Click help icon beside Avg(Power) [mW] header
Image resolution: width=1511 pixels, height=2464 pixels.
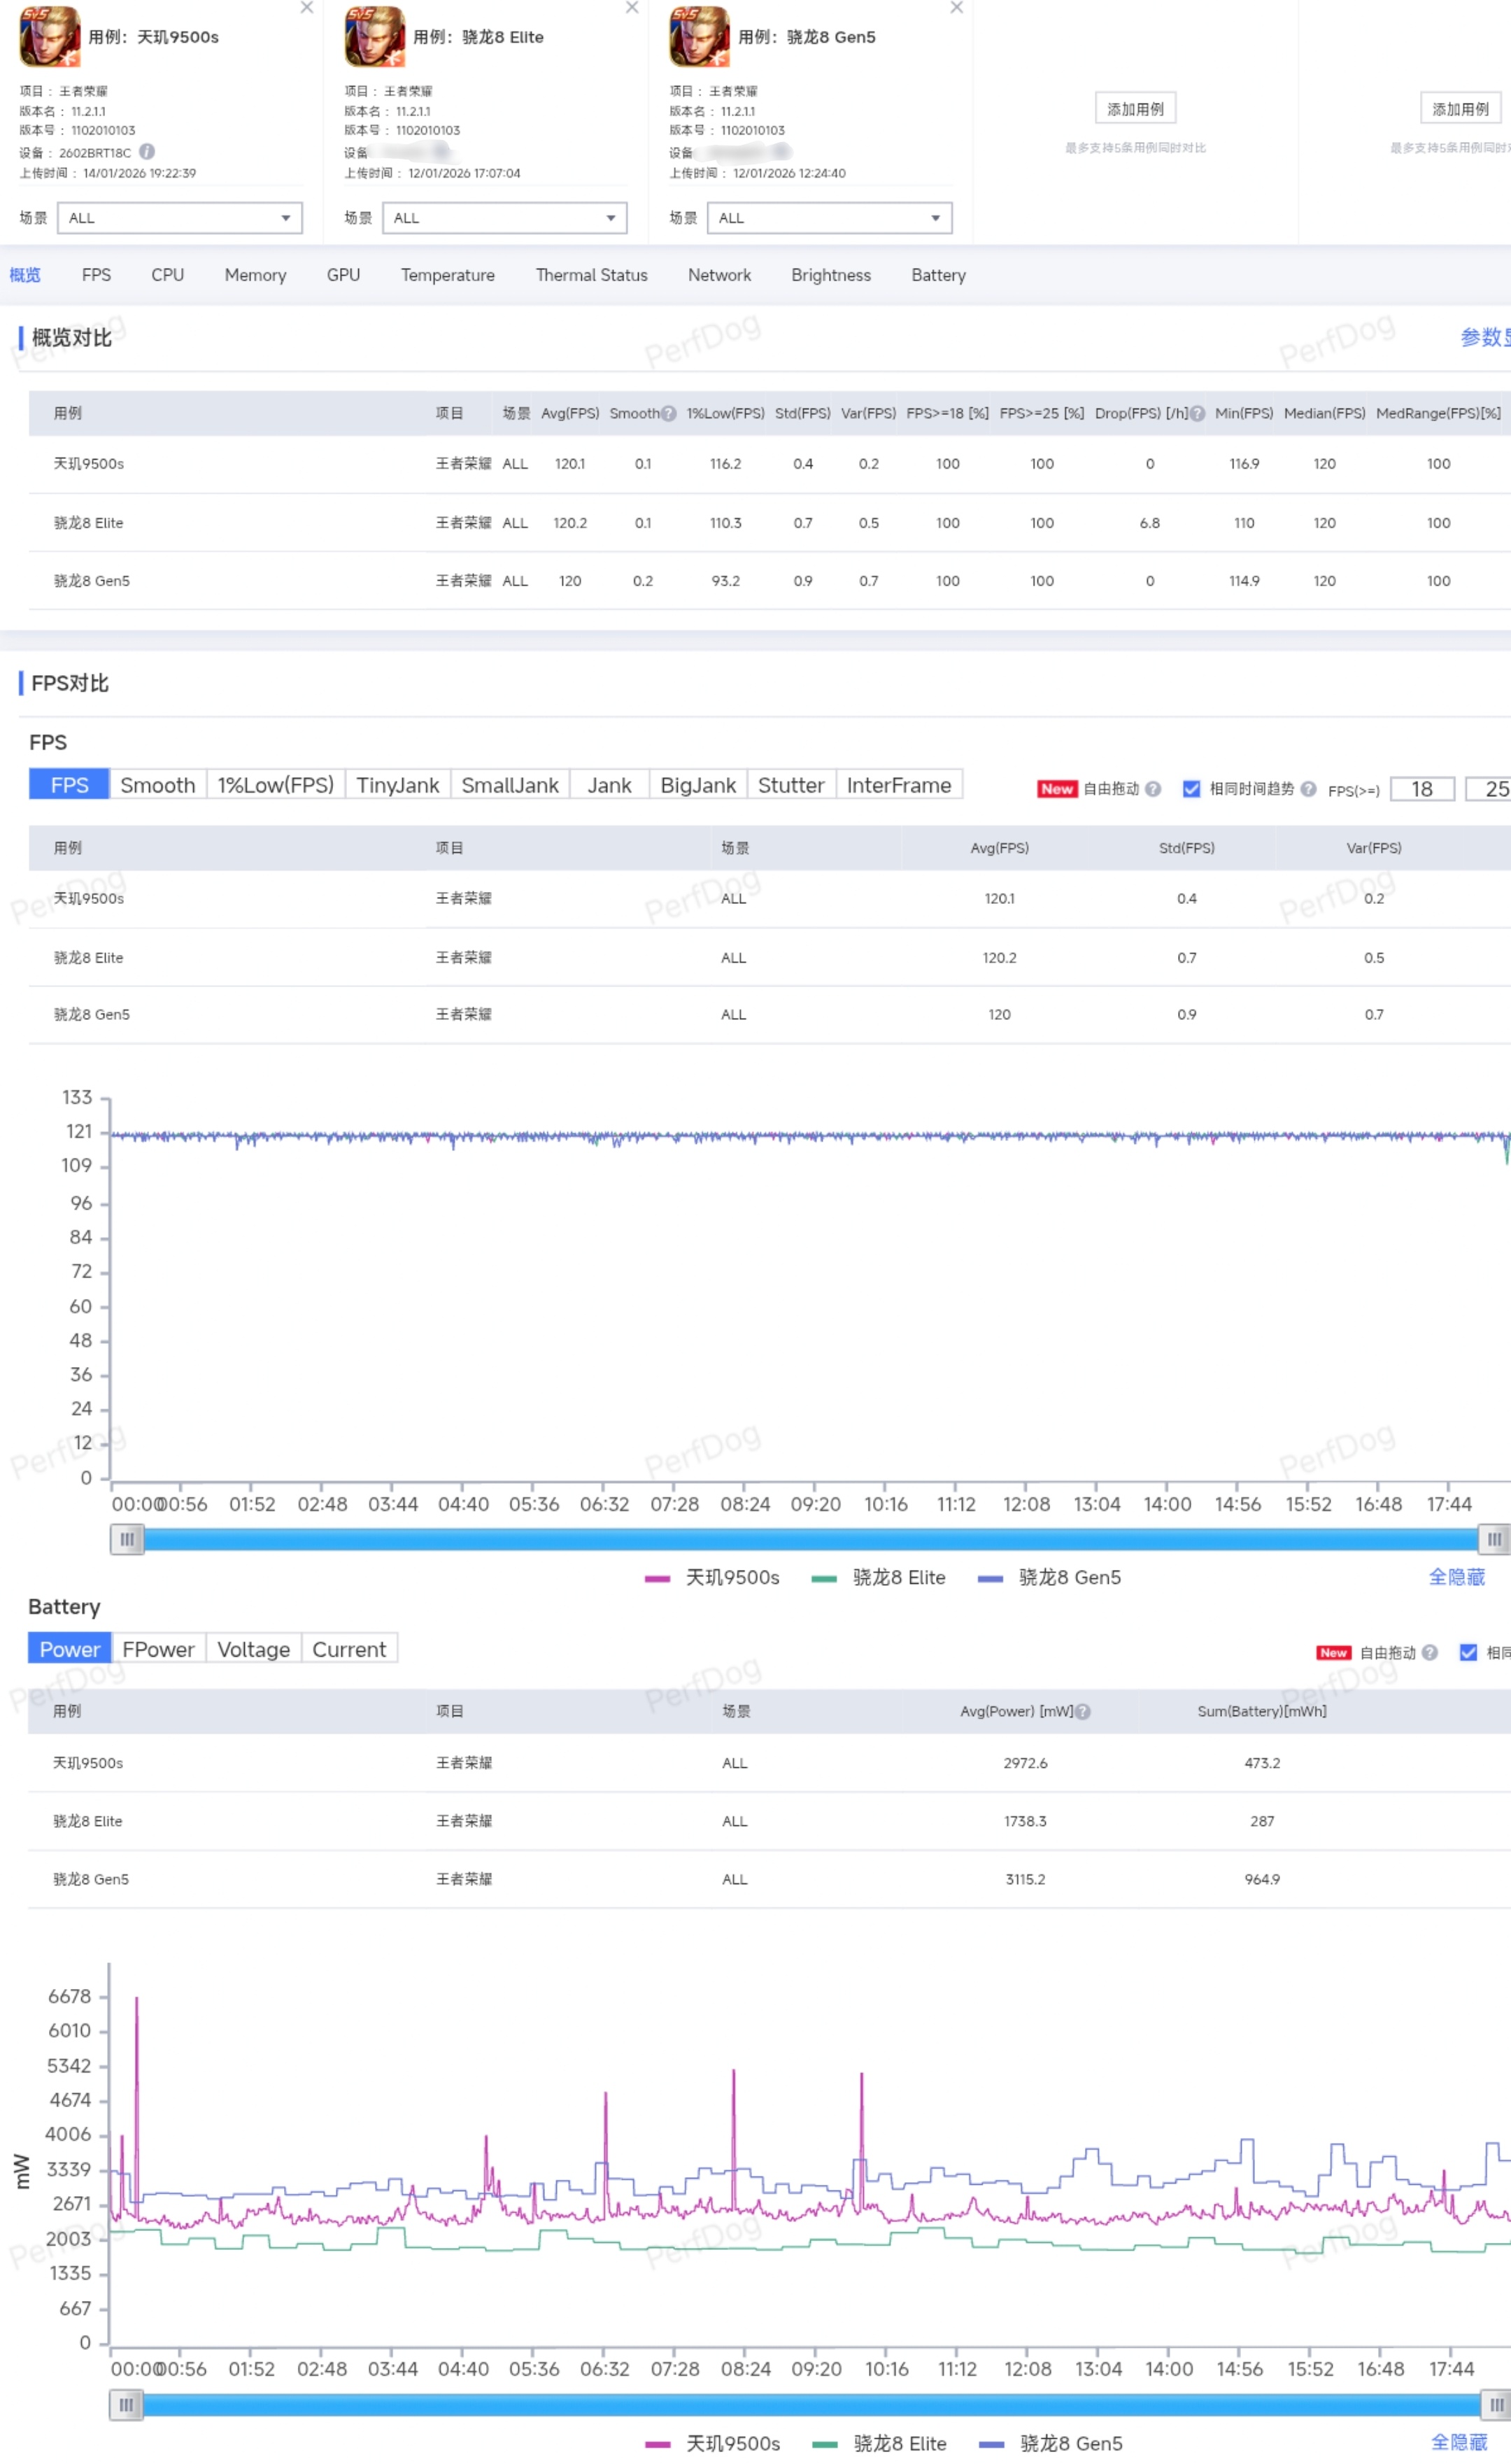1083,1711
